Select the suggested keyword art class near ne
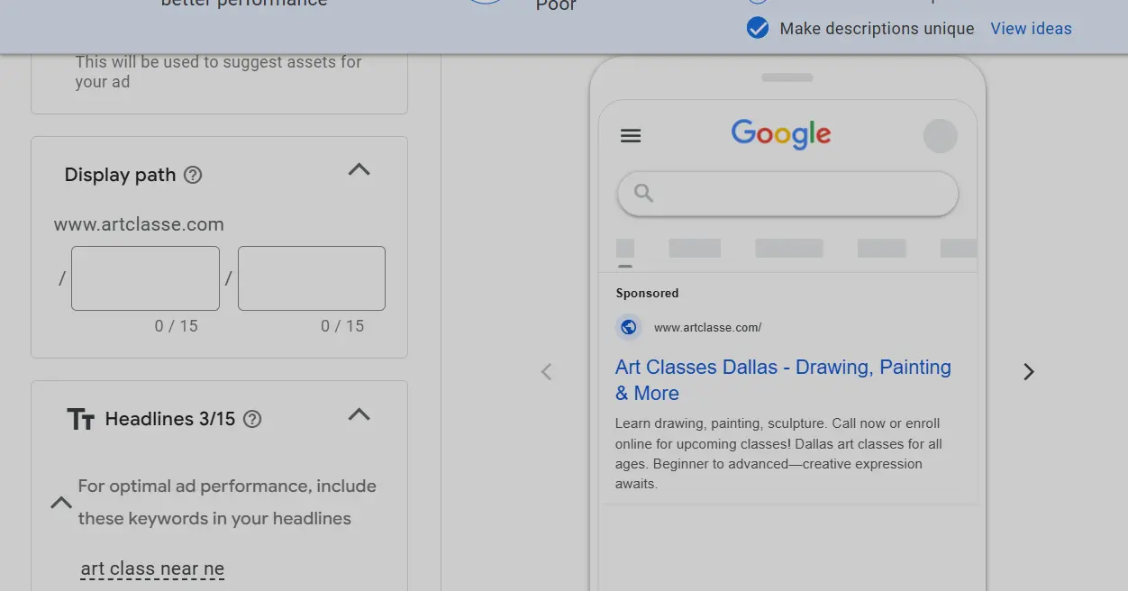Viewport: 1128px width, 591px height. coord(152,568)
